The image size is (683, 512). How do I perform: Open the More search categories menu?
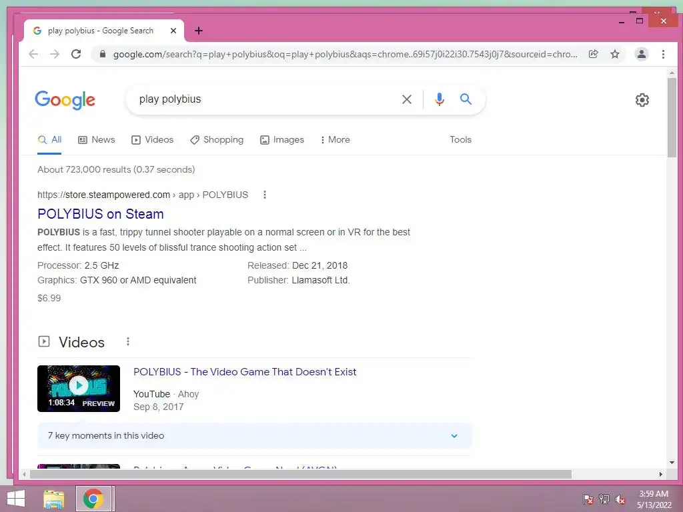335,140
